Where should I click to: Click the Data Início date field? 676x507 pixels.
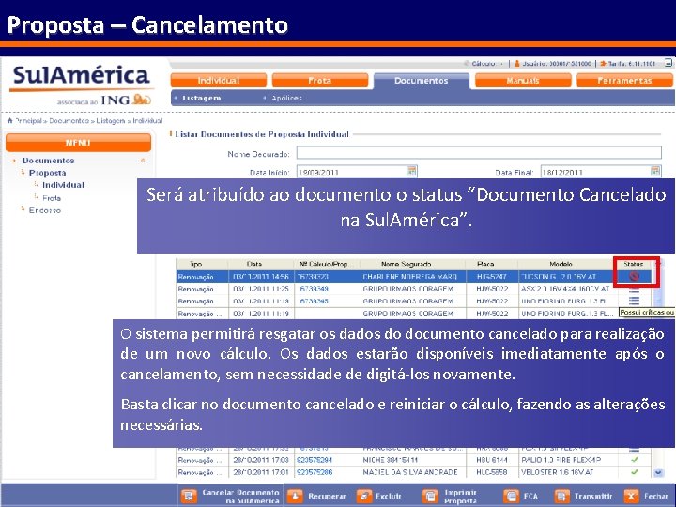(351, 172)
